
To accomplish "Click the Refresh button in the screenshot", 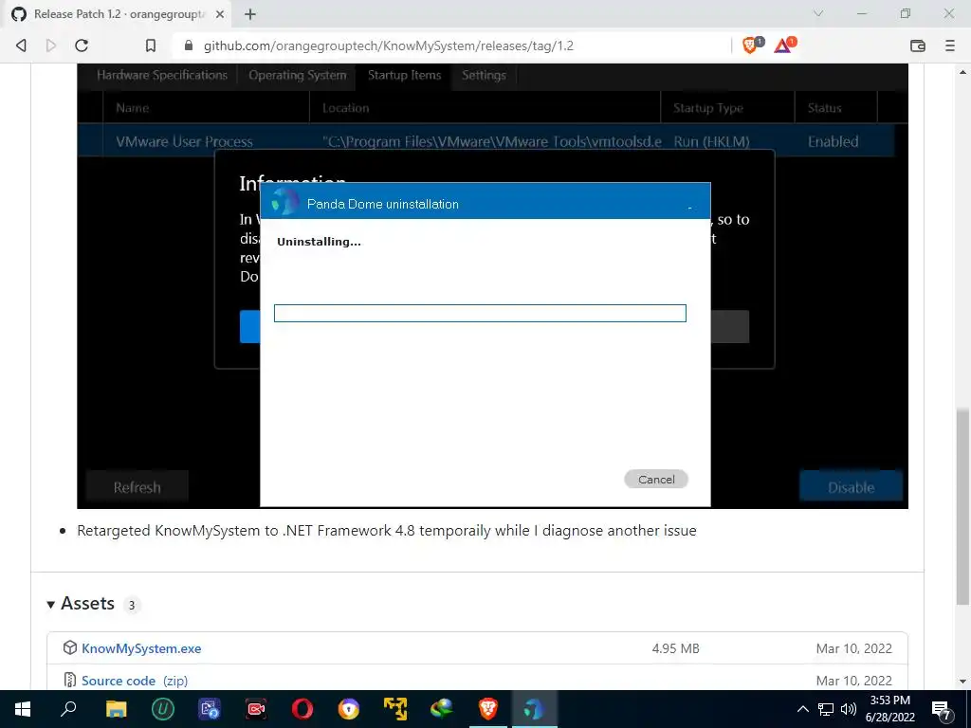I will 137,487.
